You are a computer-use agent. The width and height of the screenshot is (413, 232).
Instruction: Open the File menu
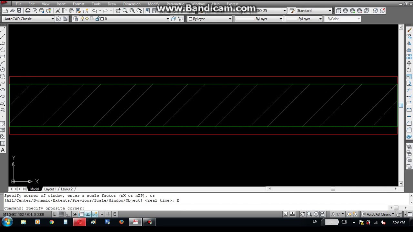pos(18,4)
